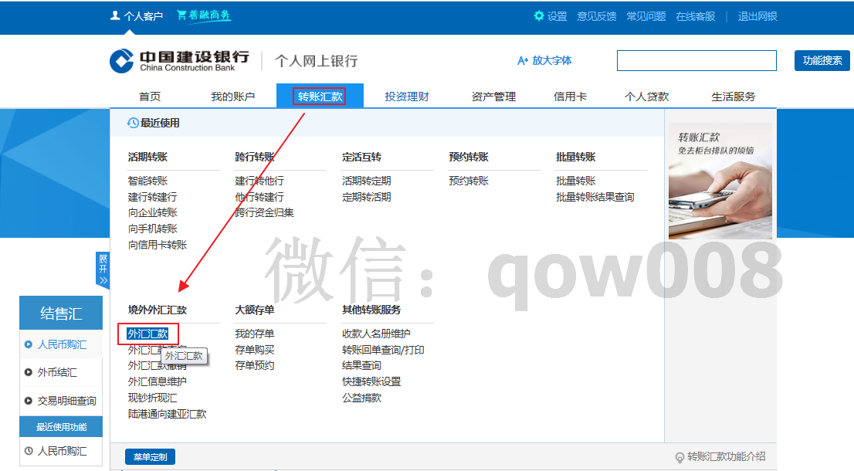
Task: Click the 结售汇 sidebar header
Action: (x=61, y=313)
